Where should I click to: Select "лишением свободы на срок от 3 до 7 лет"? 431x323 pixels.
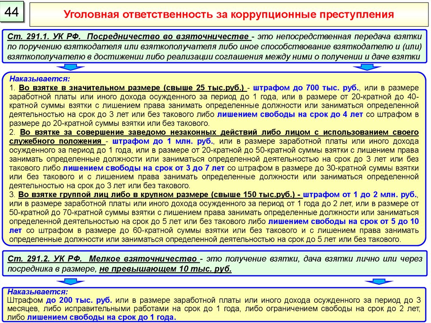click(144, 168)
